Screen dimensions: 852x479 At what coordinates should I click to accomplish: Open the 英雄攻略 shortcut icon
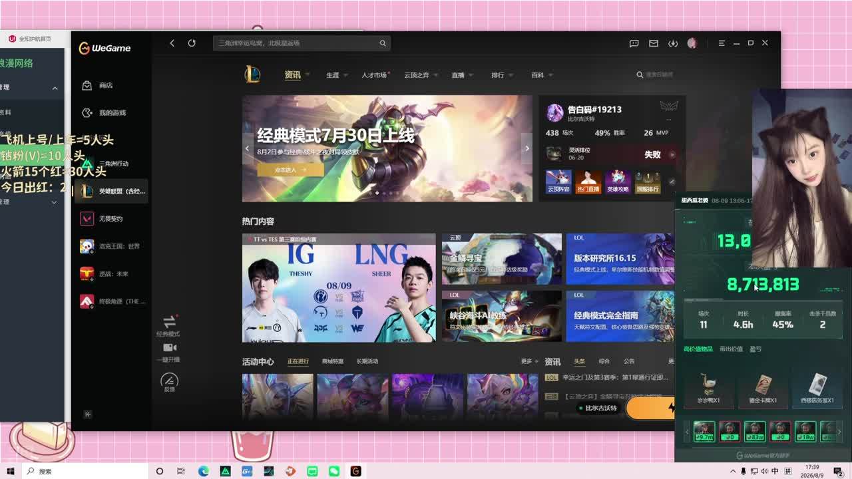618,182
